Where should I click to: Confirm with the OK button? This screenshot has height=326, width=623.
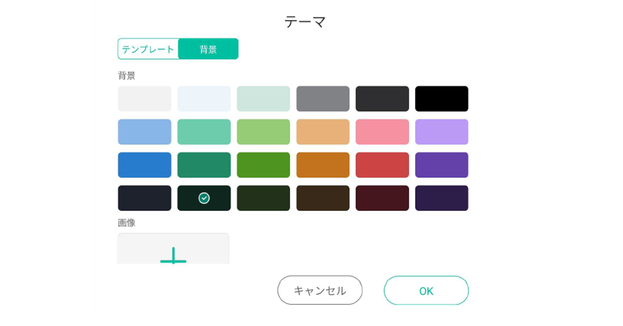426,290
